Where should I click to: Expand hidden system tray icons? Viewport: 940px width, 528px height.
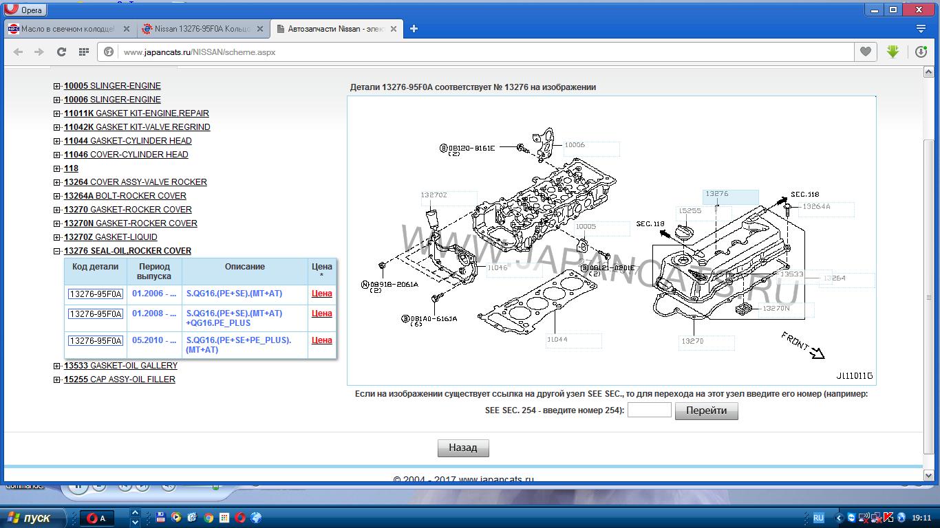pos(838,518)
